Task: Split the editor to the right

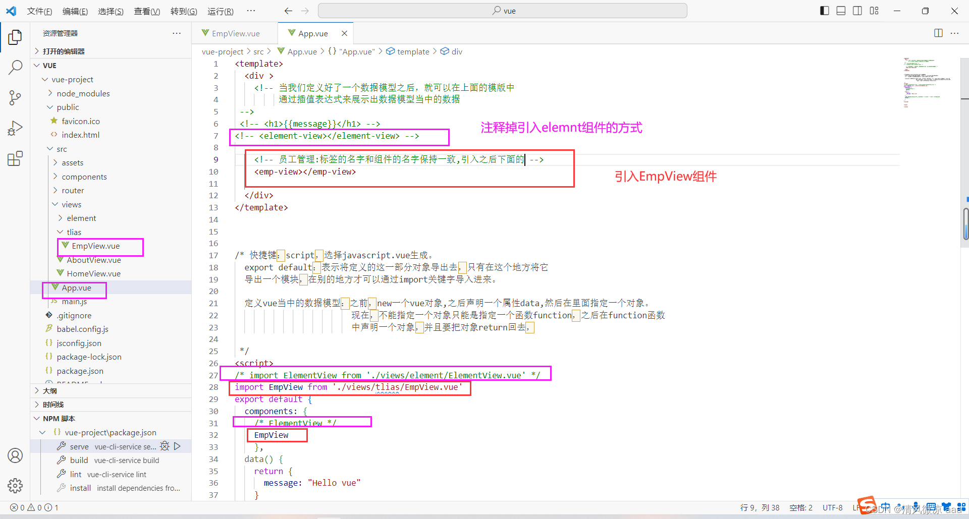Action: 938,33
